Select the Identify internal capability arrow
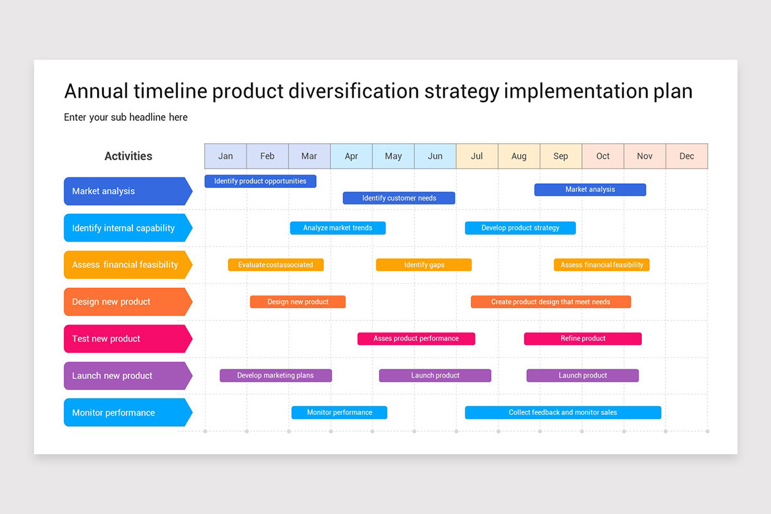Viewport: 771px width, 514px height. click(124, 227)
